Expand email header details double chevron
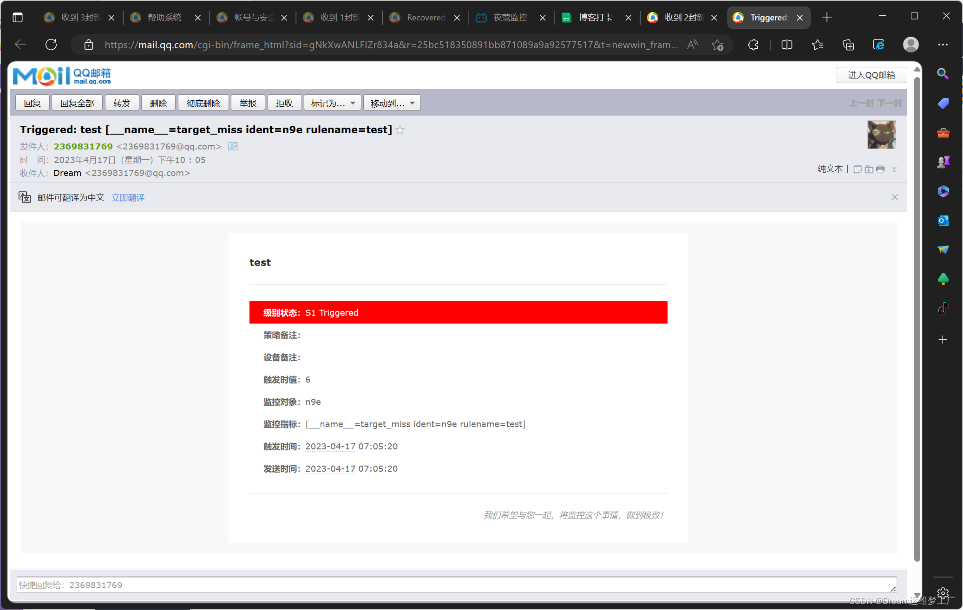Screen dimensions: 963x610 [894, 169]
